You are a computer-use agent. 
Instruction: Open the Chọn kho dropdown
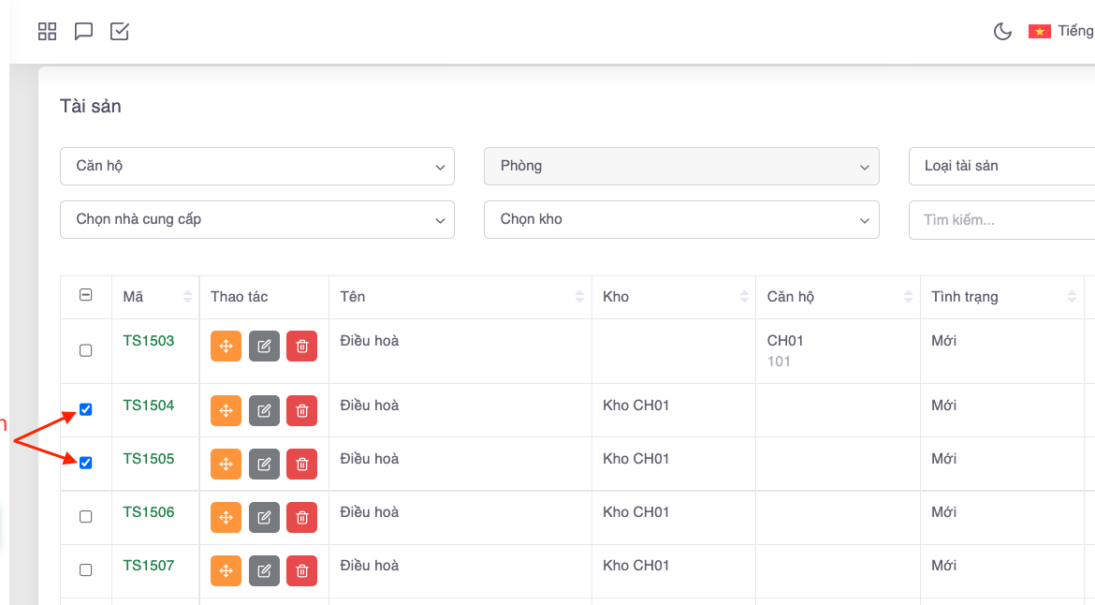coord(680,219)
